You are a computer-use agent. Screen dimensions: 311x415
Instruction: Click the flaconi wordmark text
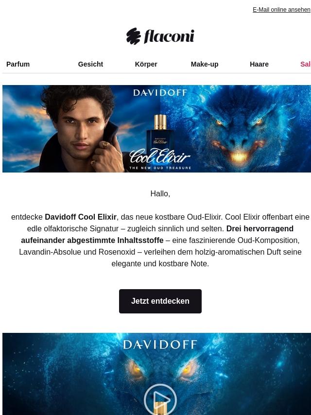169,36
